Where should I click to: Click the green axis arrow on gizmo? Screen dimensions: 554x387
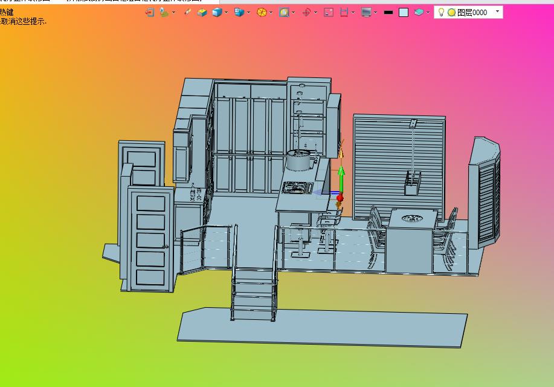point(341,178)
